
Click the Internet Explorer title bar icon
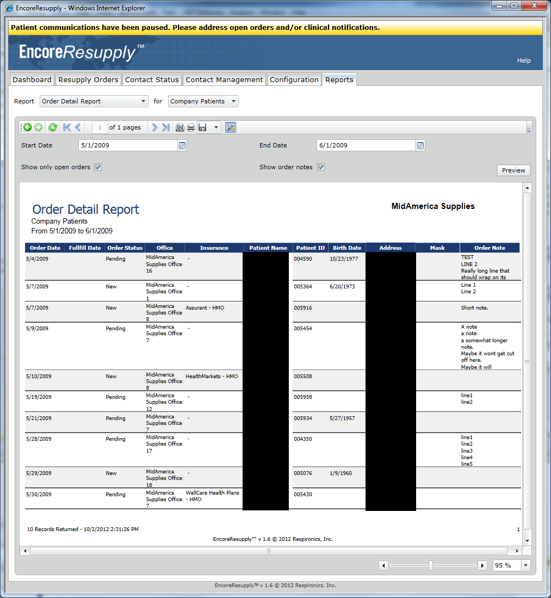coord(9,8)
